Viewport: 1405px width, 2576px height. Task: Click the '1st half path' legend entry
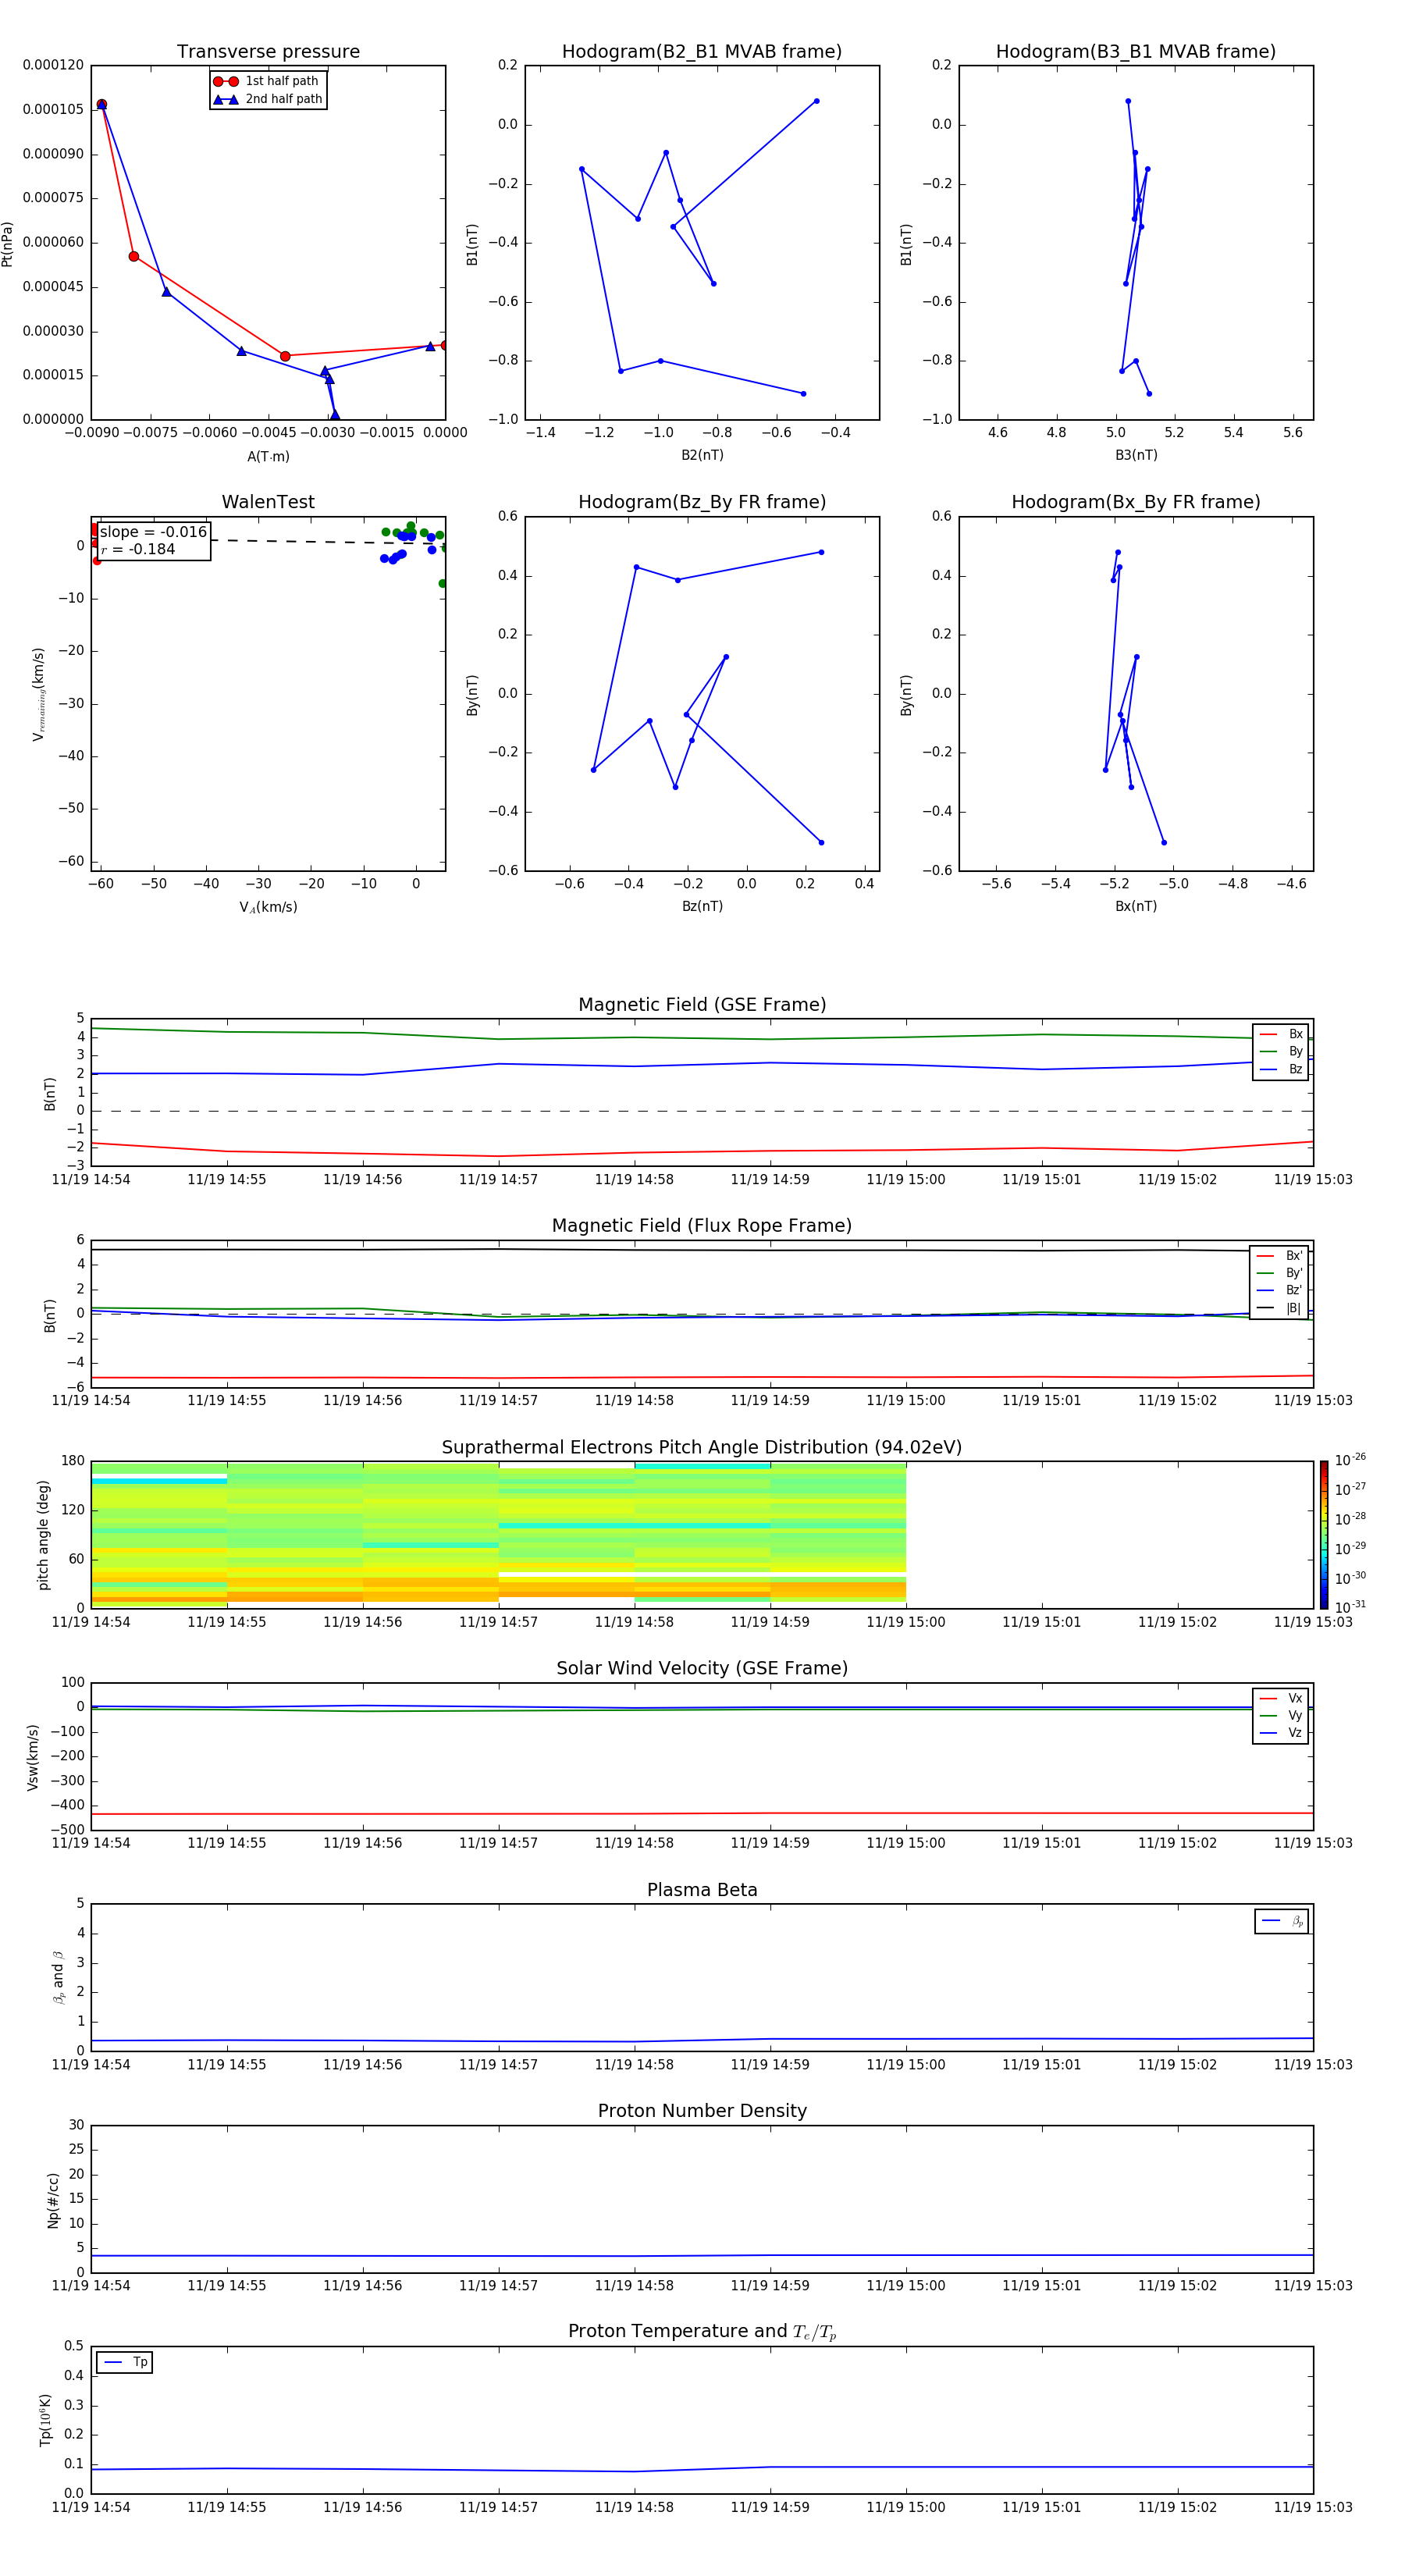point(267,81)
